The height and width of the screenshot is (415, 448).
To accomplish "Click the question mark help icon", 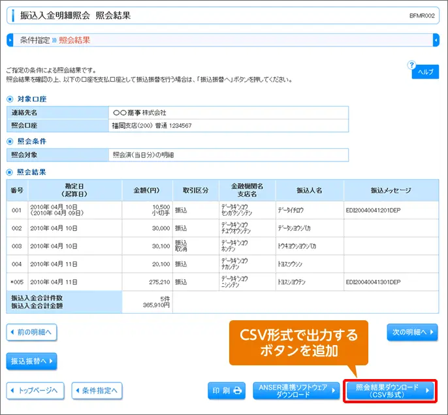I will point(411,65).
